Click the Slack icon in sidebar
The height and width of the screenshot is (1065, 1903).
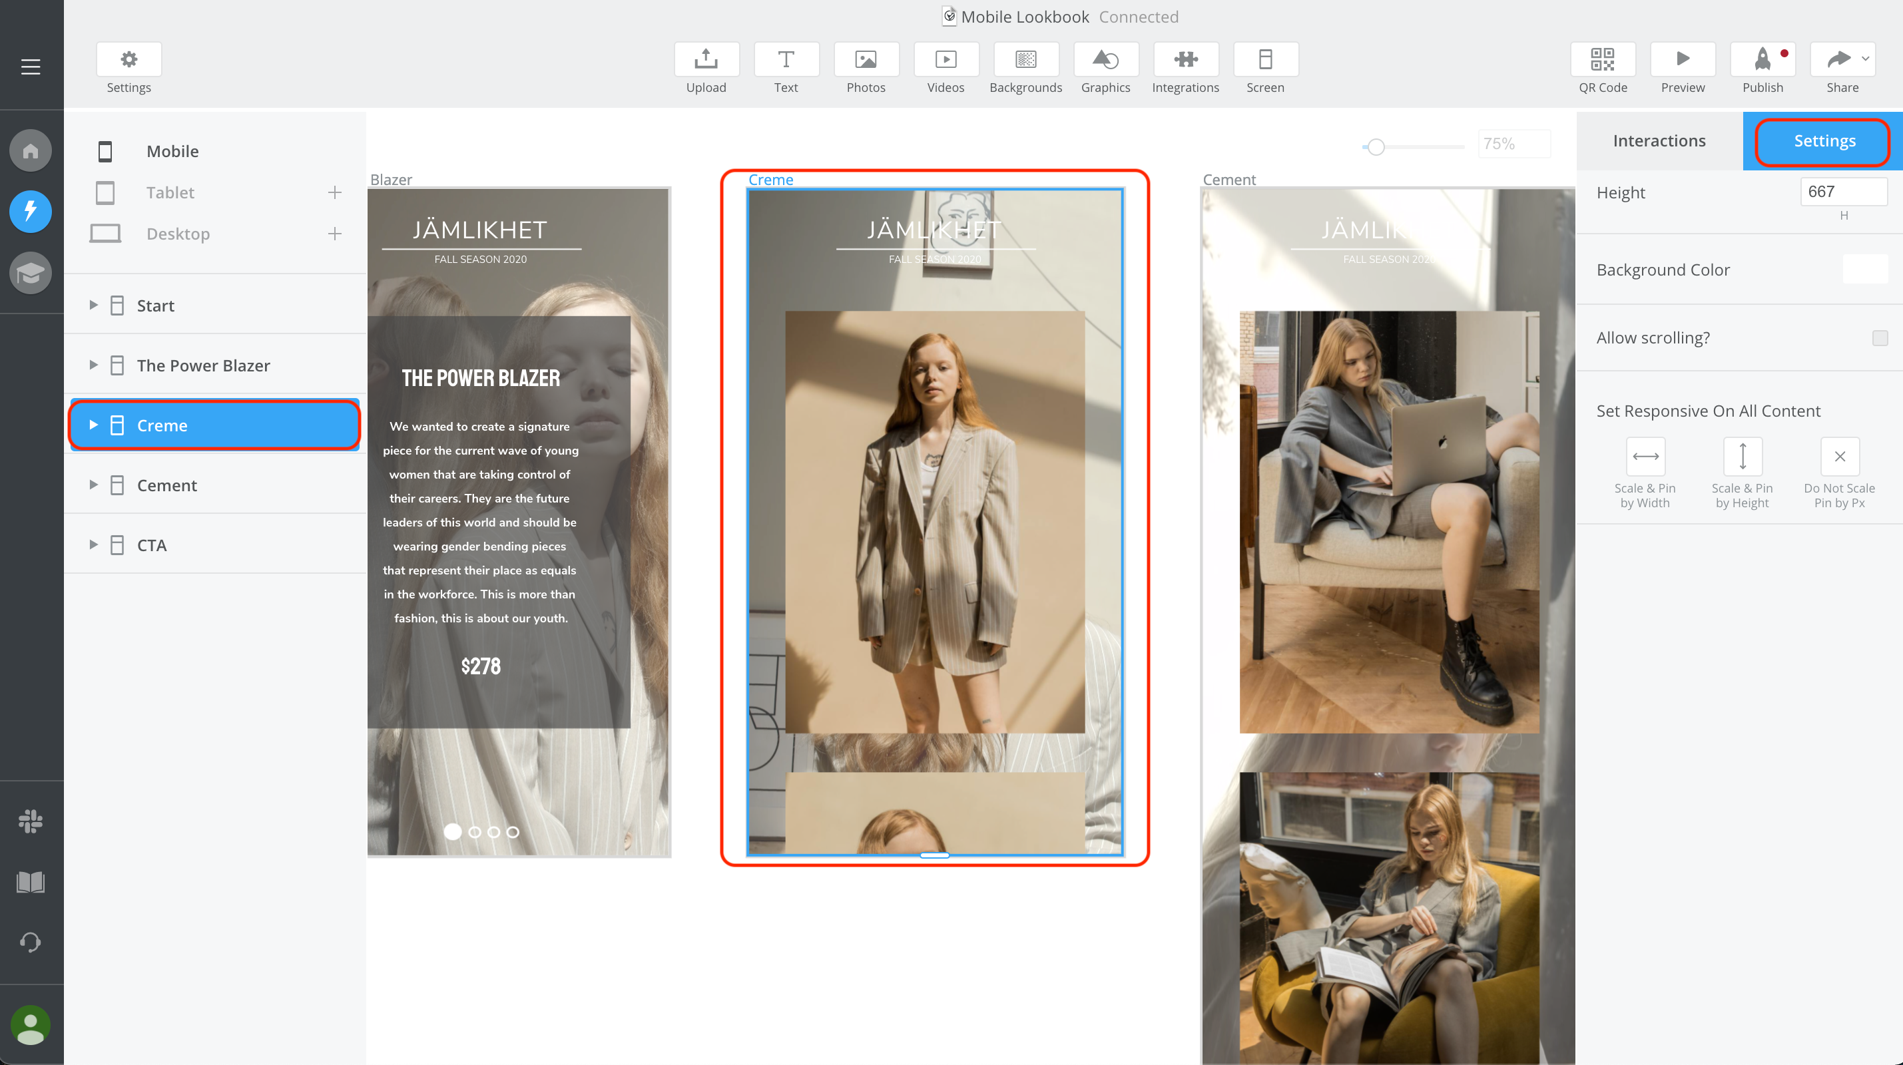pos(30,821)
